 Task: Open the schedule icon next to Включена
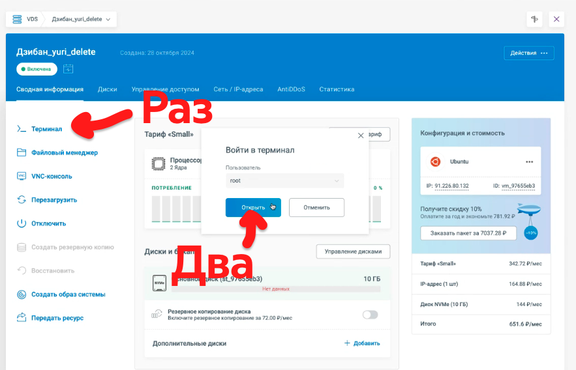coord(68,69)
